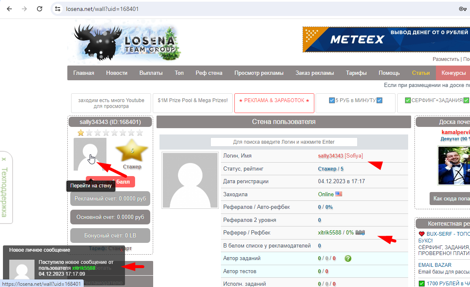
Task: Click the kamalpervi honor board name
Action: click(456, 132)
